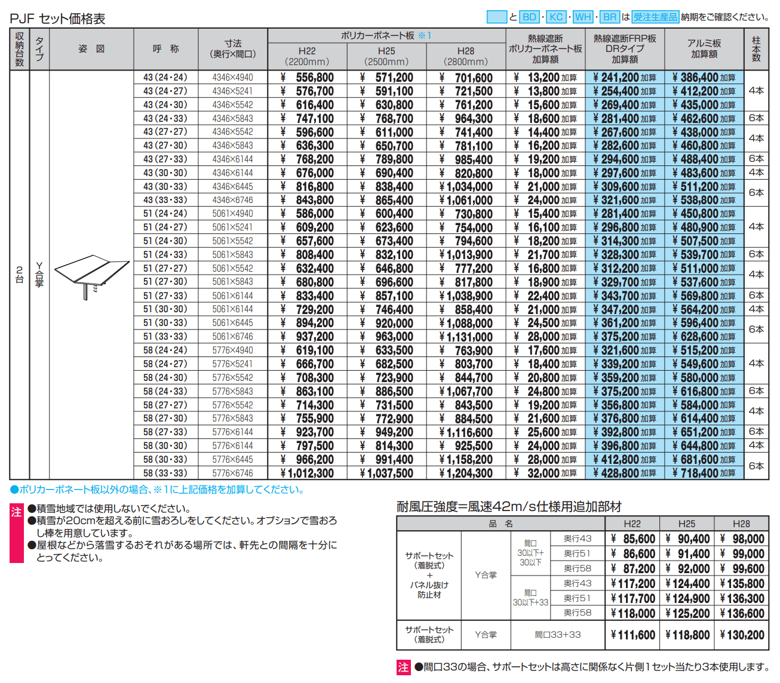The width and height of the screenshot is (780, 683).
Task: Select the 43(24・24) size row
Action: (x=165, y=78)
